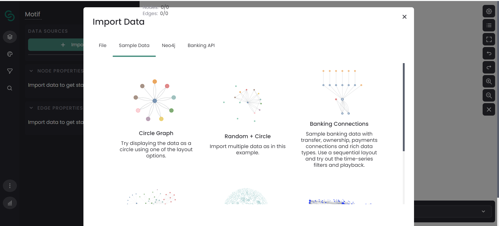Switch to the Neo4j import tab
This screenshot has width=499, height=226.
[x=168, y=45]
